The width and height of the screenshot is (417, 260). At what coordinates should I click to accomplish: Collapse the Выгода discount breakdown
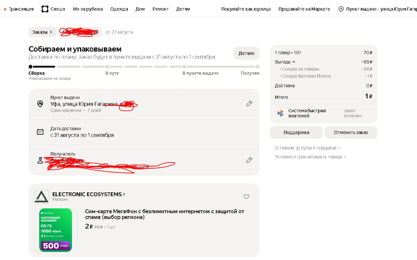pos(285,62)
